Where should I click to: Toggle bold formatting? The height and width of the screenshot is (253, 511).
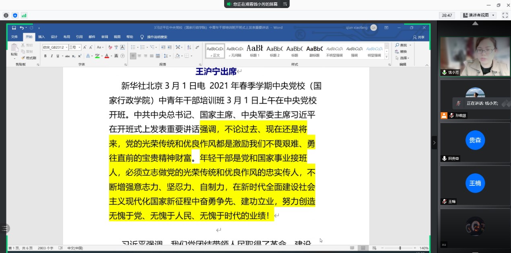click(45, 56)
